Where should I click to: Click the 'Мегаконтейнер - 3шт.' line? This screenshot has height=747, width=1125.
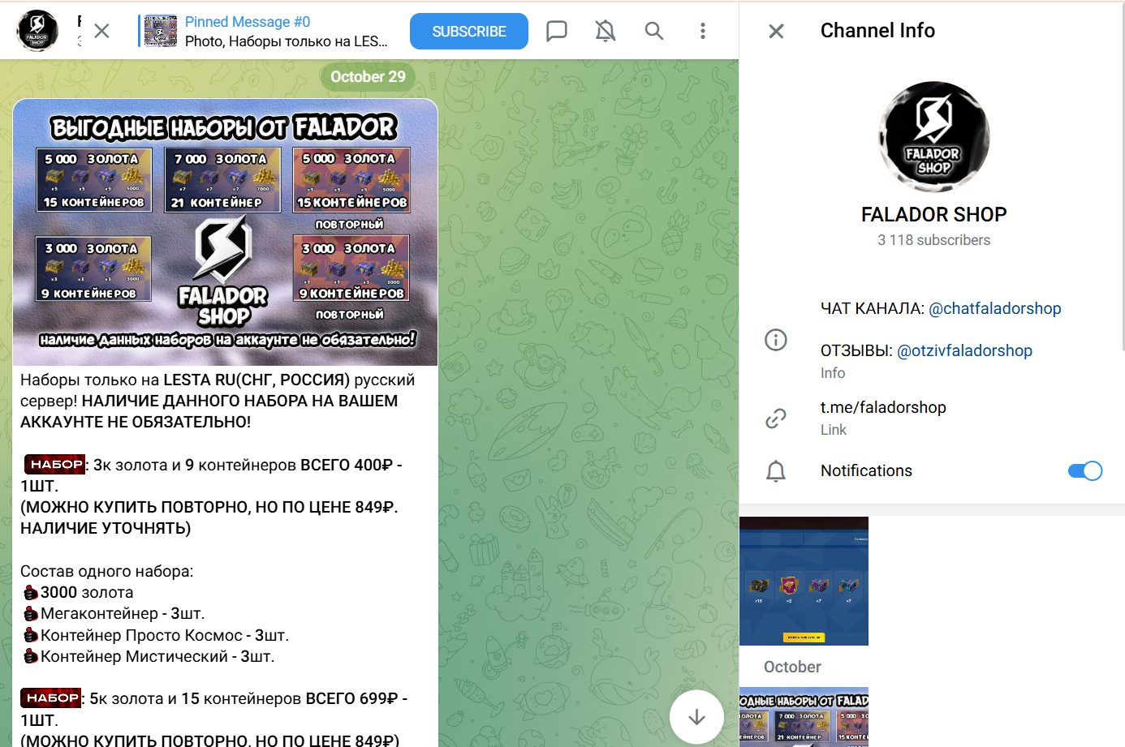123,613
